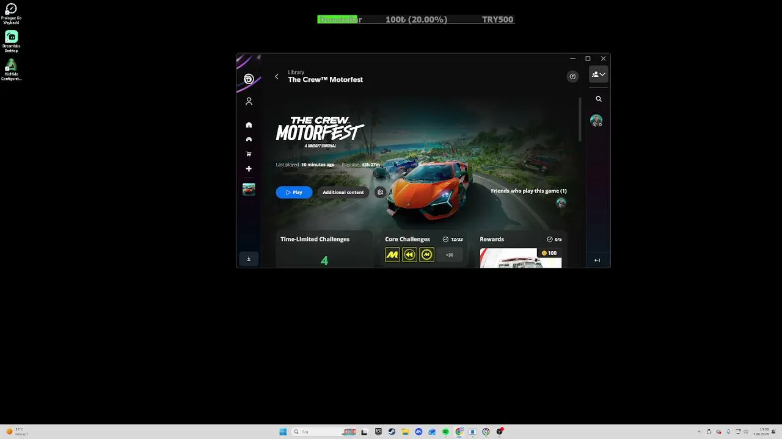Click the Library breadcrumb link
This screenshot has height=439, width=782.
296,72
